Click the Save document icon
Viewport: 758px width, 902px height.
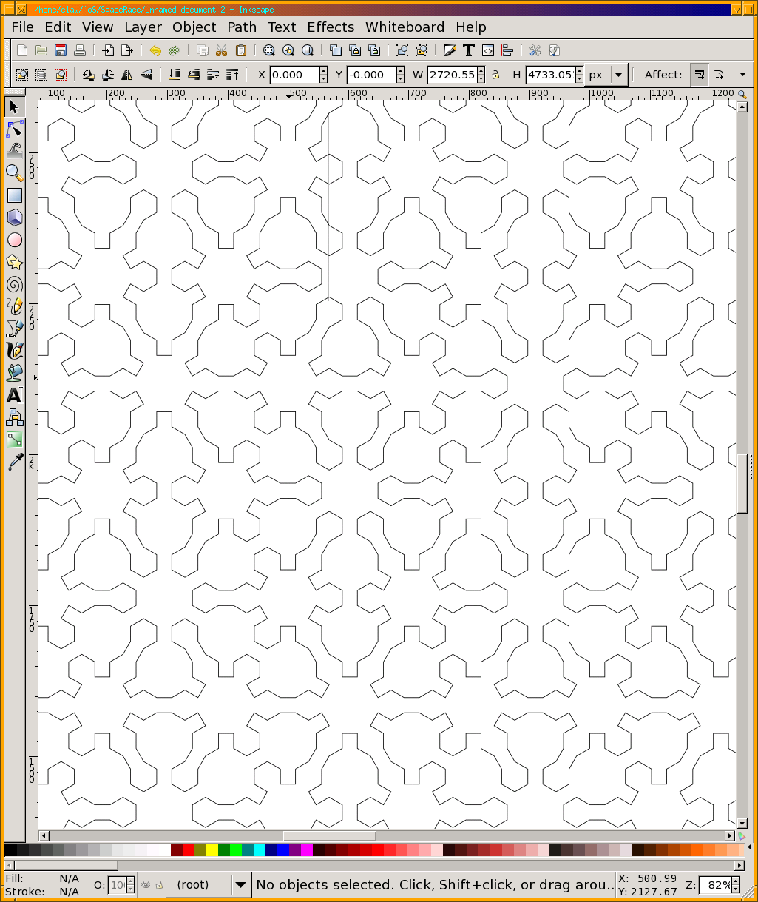(61, 50)
